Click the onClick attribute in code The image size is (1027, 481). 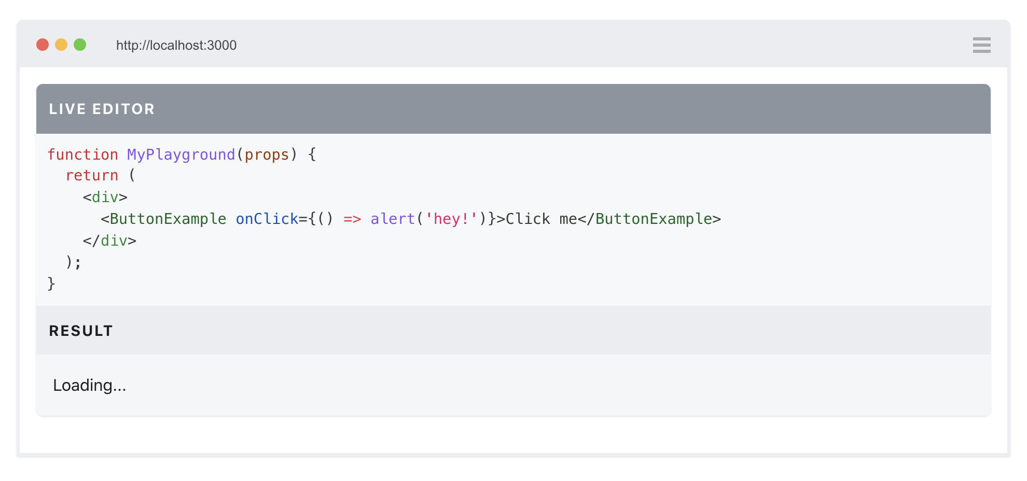click(267, 219)
